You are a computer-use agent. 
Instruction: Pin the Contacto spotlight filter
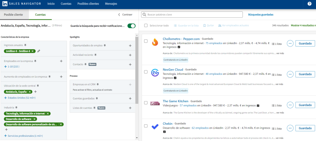[85, 64]
